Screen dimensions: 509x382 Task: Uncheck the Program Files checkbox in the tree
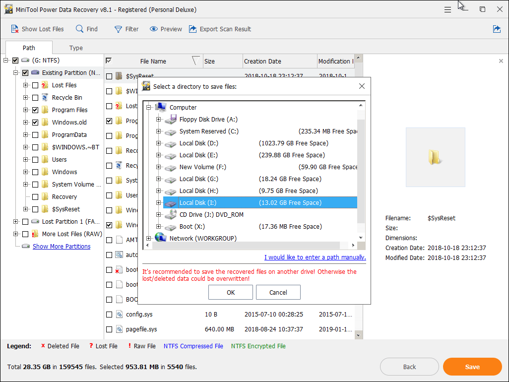pos(35,110)
